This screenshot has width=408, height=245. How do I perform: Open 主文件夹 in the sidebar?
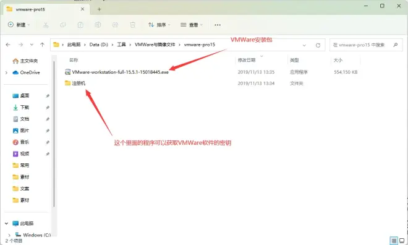click(25, 61)
